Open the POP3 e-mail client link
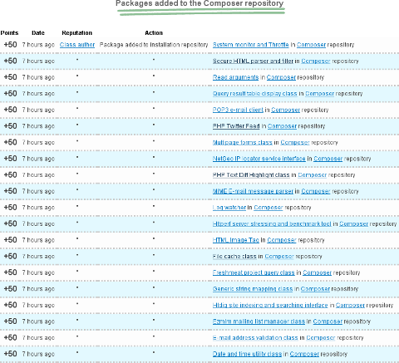The image size is (399, 363). 238,110
